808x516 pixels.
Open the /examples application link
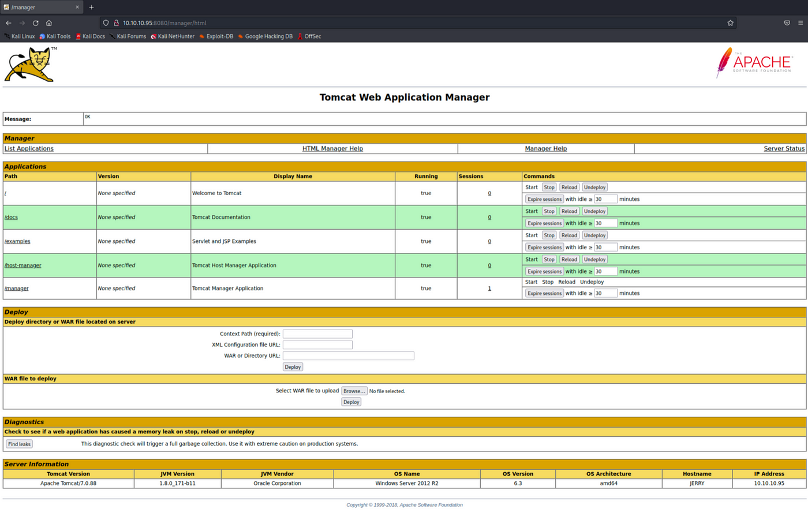point(17,241)
